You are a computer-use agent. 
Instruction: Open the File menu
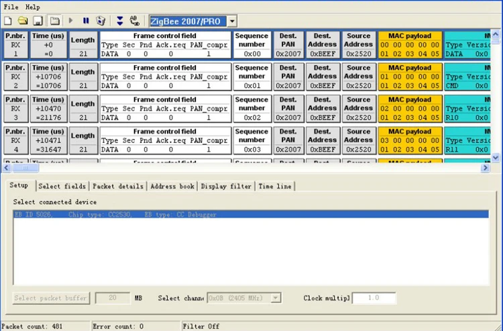[11, 7]
